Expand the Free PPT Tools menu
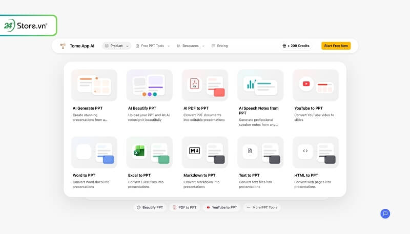The width and height of the screenshot is (410, 234). [153, 46]
